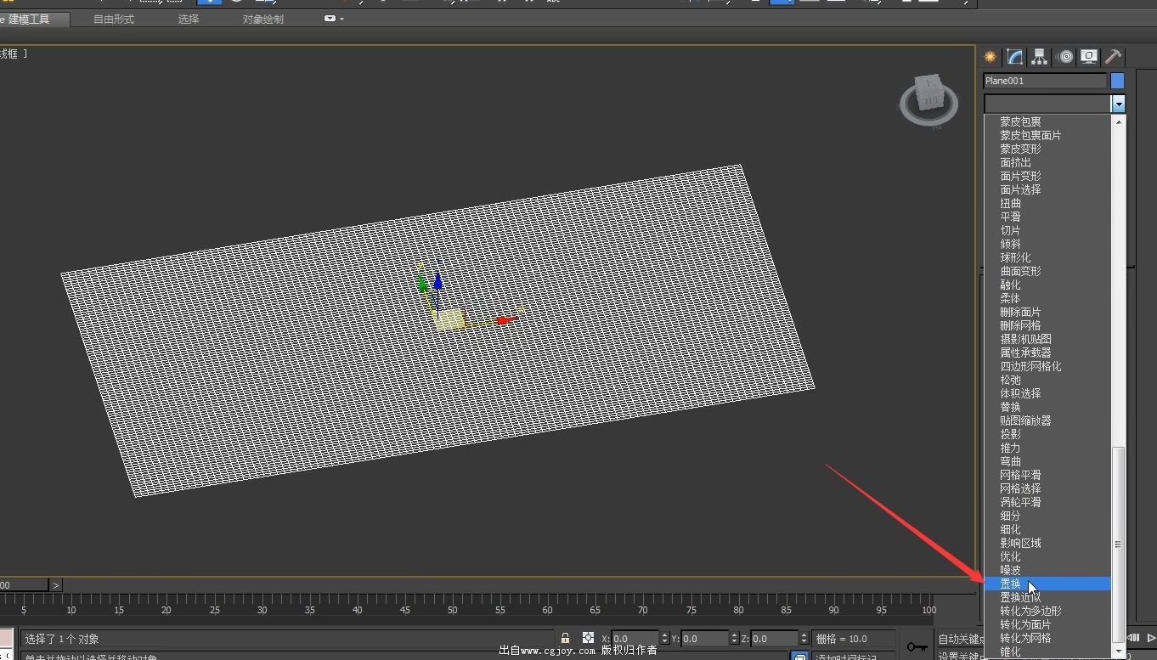Image resolution: width=1157 pixels, height=660 pixels.
Task: Click the modifier list scrollbar thumb
Action: coord(1118,544)
